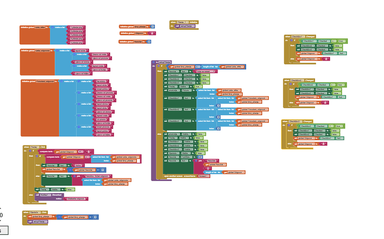The image size is (384, 239).
Task: Click the mutator gear on the setupPitanje procedure block
Action: pyautogui.click(x=154, y=62)
